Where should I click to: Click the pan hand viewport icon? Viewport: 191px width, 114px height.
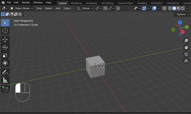[x=186, y=47]
